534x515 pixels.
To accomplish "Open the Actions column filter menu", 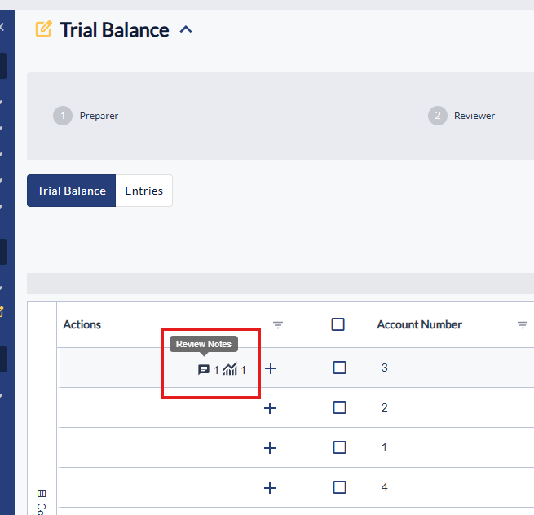I will point(278,325).
